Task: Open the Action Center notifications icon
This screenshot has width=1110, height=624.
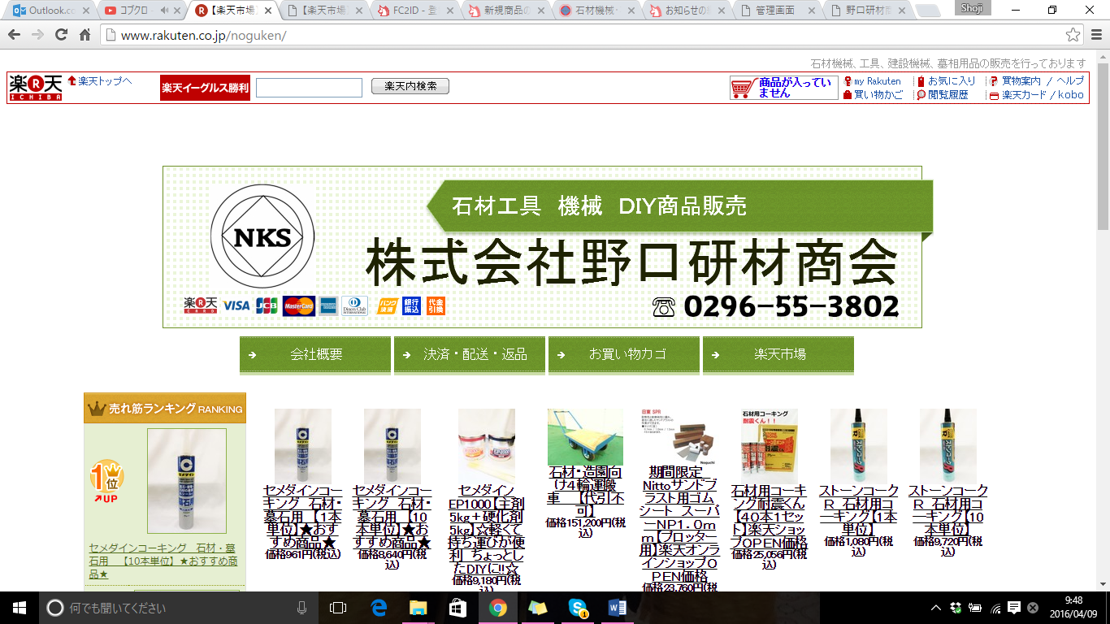Action: point(1014,607)
